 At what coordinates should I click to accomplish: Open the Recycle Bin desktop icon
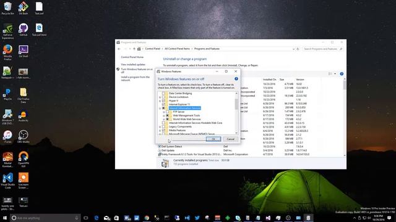(x=7, y=8)
